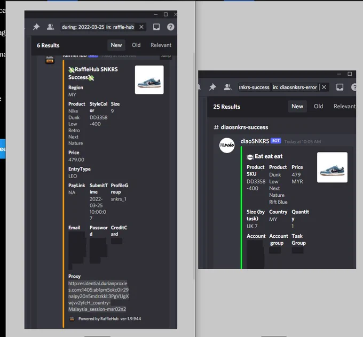
Task: Select the 479 MYR price value
Action: (x=297, y=178)
